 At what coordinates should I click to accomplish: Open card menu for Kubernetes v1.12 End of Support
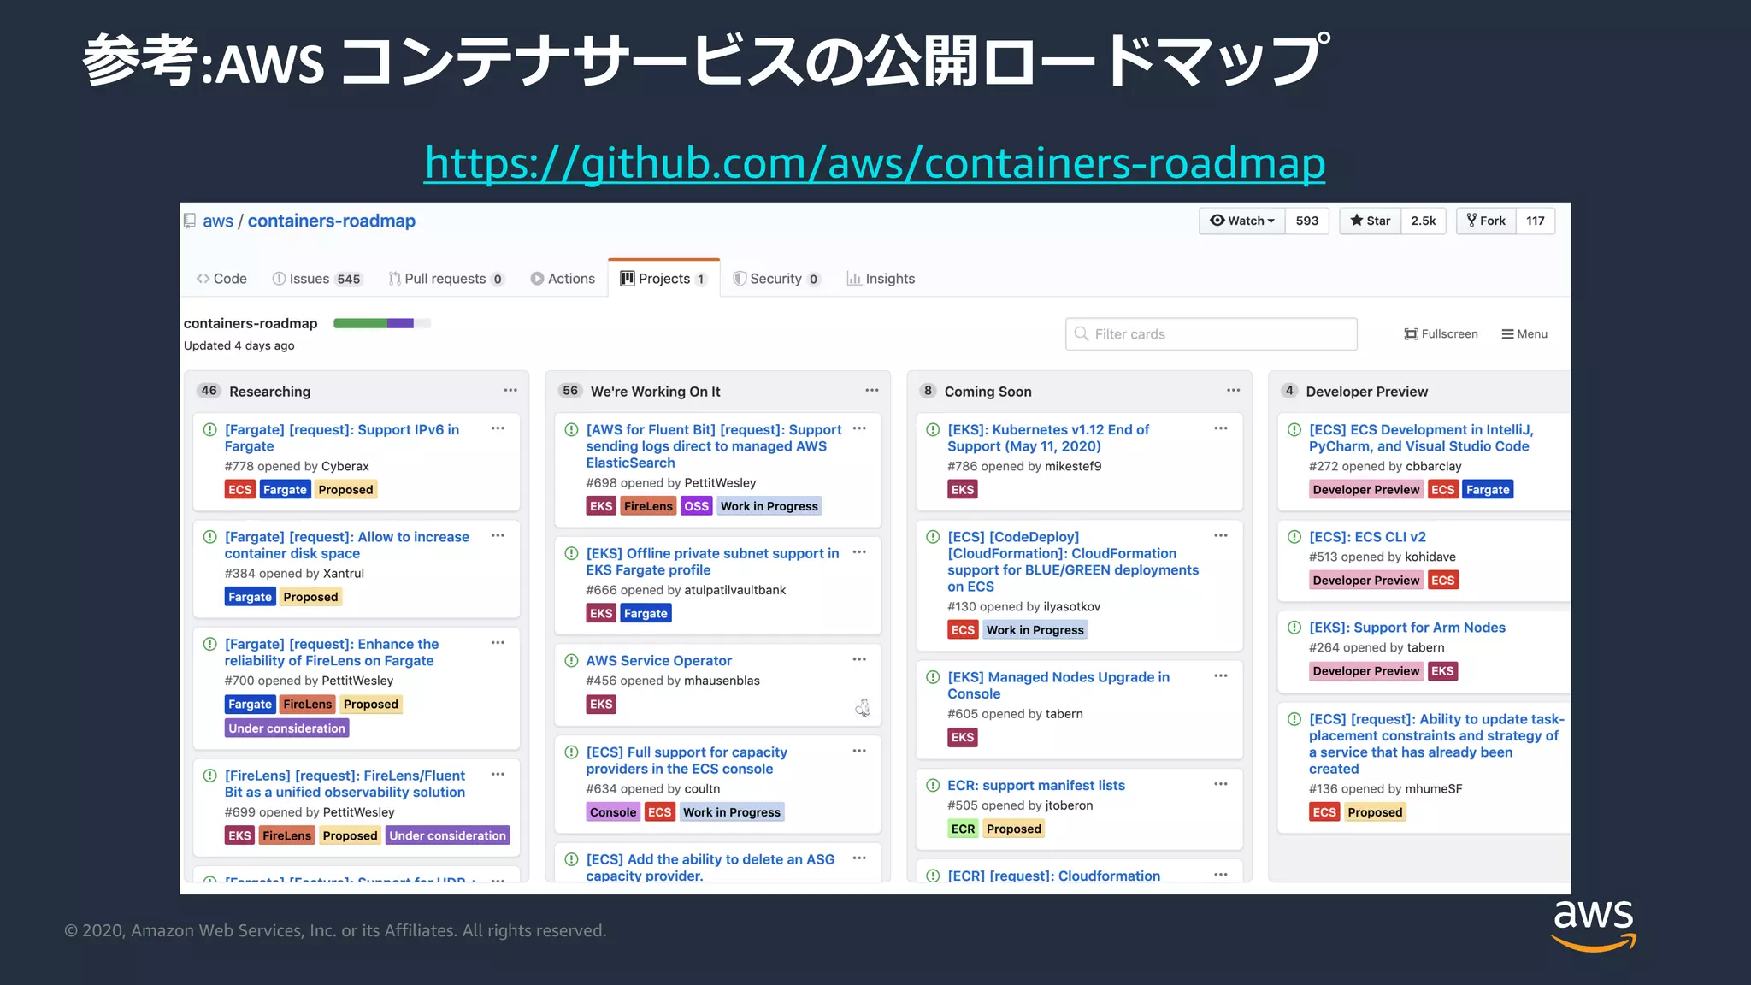click(1221, 429)
